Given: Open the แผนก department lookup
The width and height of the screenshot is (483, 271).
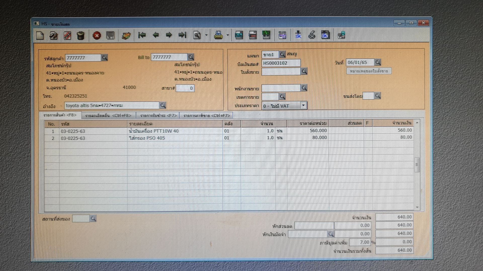Looking at the screenshot, I should point(283,54).
